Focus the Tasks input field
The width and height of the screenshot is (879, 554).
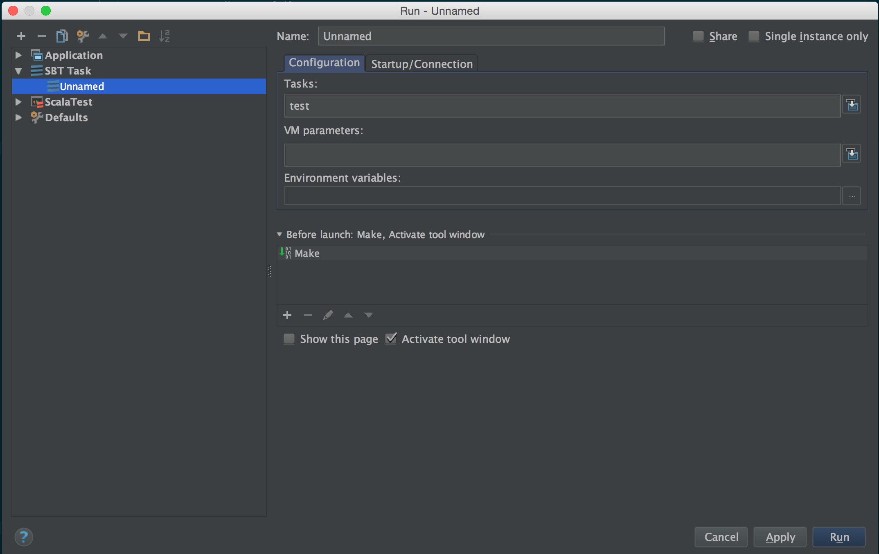pos(562,106)
